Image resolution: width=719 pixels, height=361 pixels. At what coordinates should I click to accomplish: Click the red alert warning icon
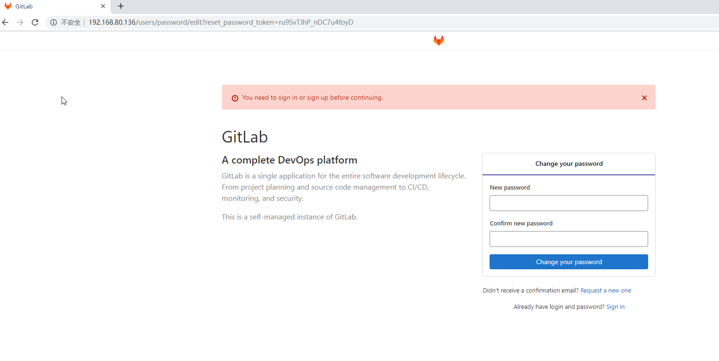click(x=235, y=98)
